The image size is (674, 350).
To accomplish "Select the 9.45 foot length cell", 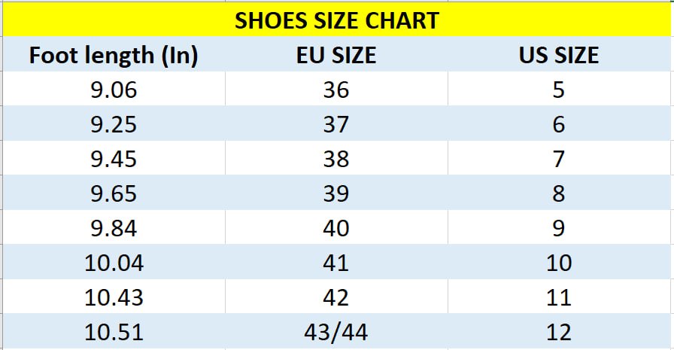I will point(114,159).
